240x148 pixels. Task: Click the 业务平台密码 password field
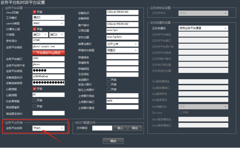[49, 71]
